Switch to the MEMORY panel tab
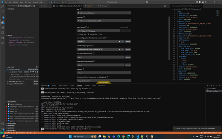The height and width of the screenshot is (139, 222). click(x=87, y=85)
